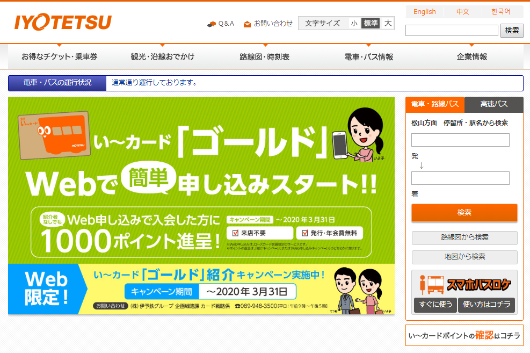Screen dimensions: 530x353
Task: Click the woman holding smartphone illustration
Action: [x=359, y=134]
